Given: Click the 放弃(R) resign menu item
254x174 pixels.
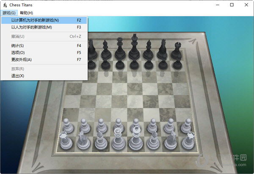Looking at the screenshot, I should pyautogui.click(x=44, y=69).
